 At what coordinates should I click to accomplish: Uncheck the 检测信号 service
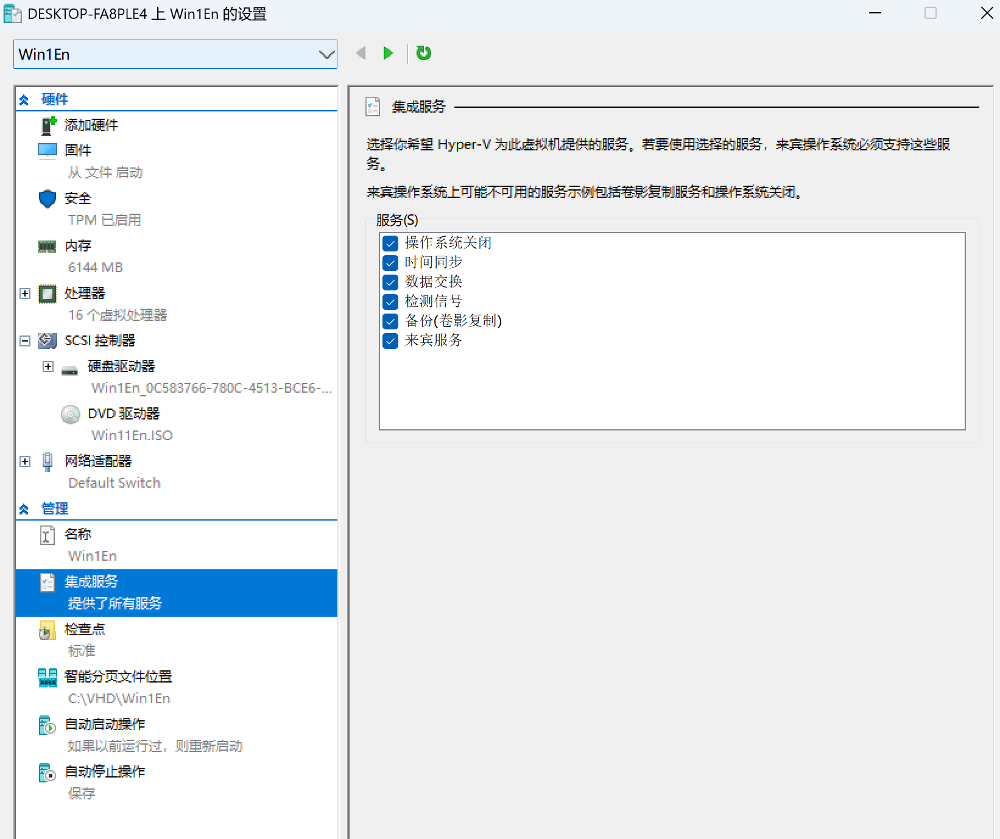coord(390,302)
